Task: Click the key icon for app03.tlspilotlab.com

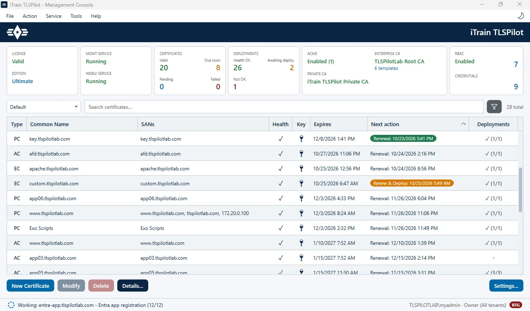Action: pos(301,258)
